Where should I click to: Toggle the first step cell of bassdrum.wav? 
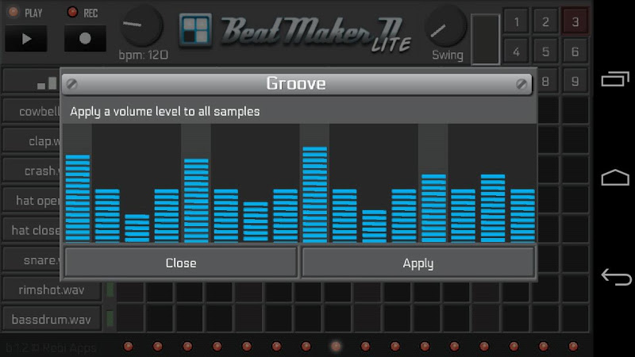click(130, 318)
